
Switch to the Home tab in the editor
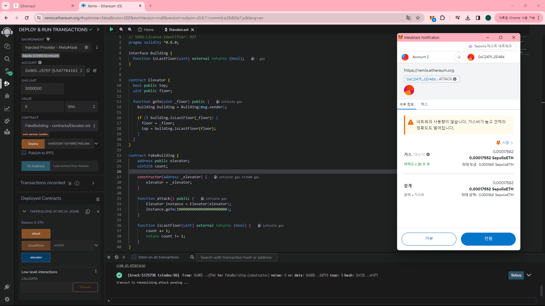click(x=146, y=29)
